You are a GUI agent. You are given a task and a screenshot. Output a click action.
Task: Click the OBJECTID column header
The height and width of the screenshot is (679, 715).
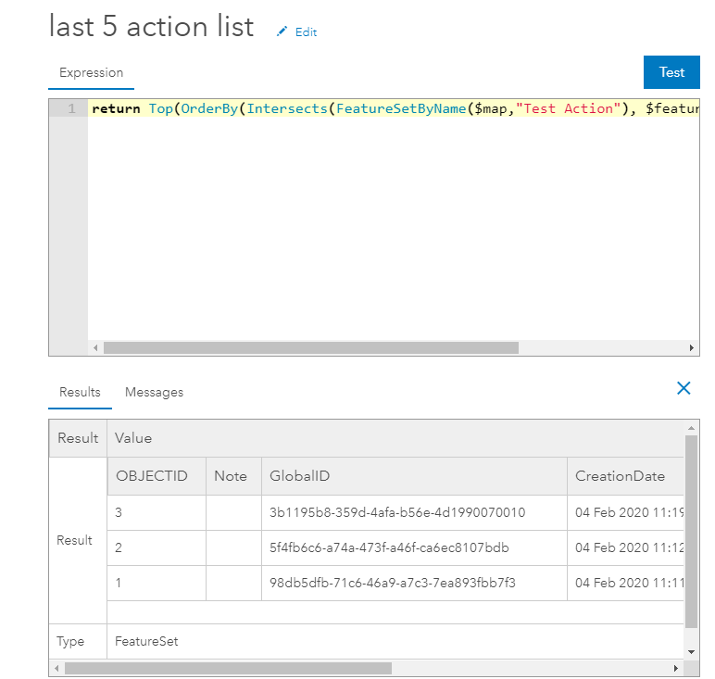click(x=152, y=476)
